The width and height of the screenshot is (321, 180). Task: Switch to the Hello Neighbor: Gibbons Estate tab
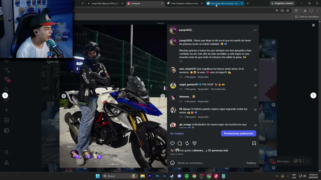point(185,3)
